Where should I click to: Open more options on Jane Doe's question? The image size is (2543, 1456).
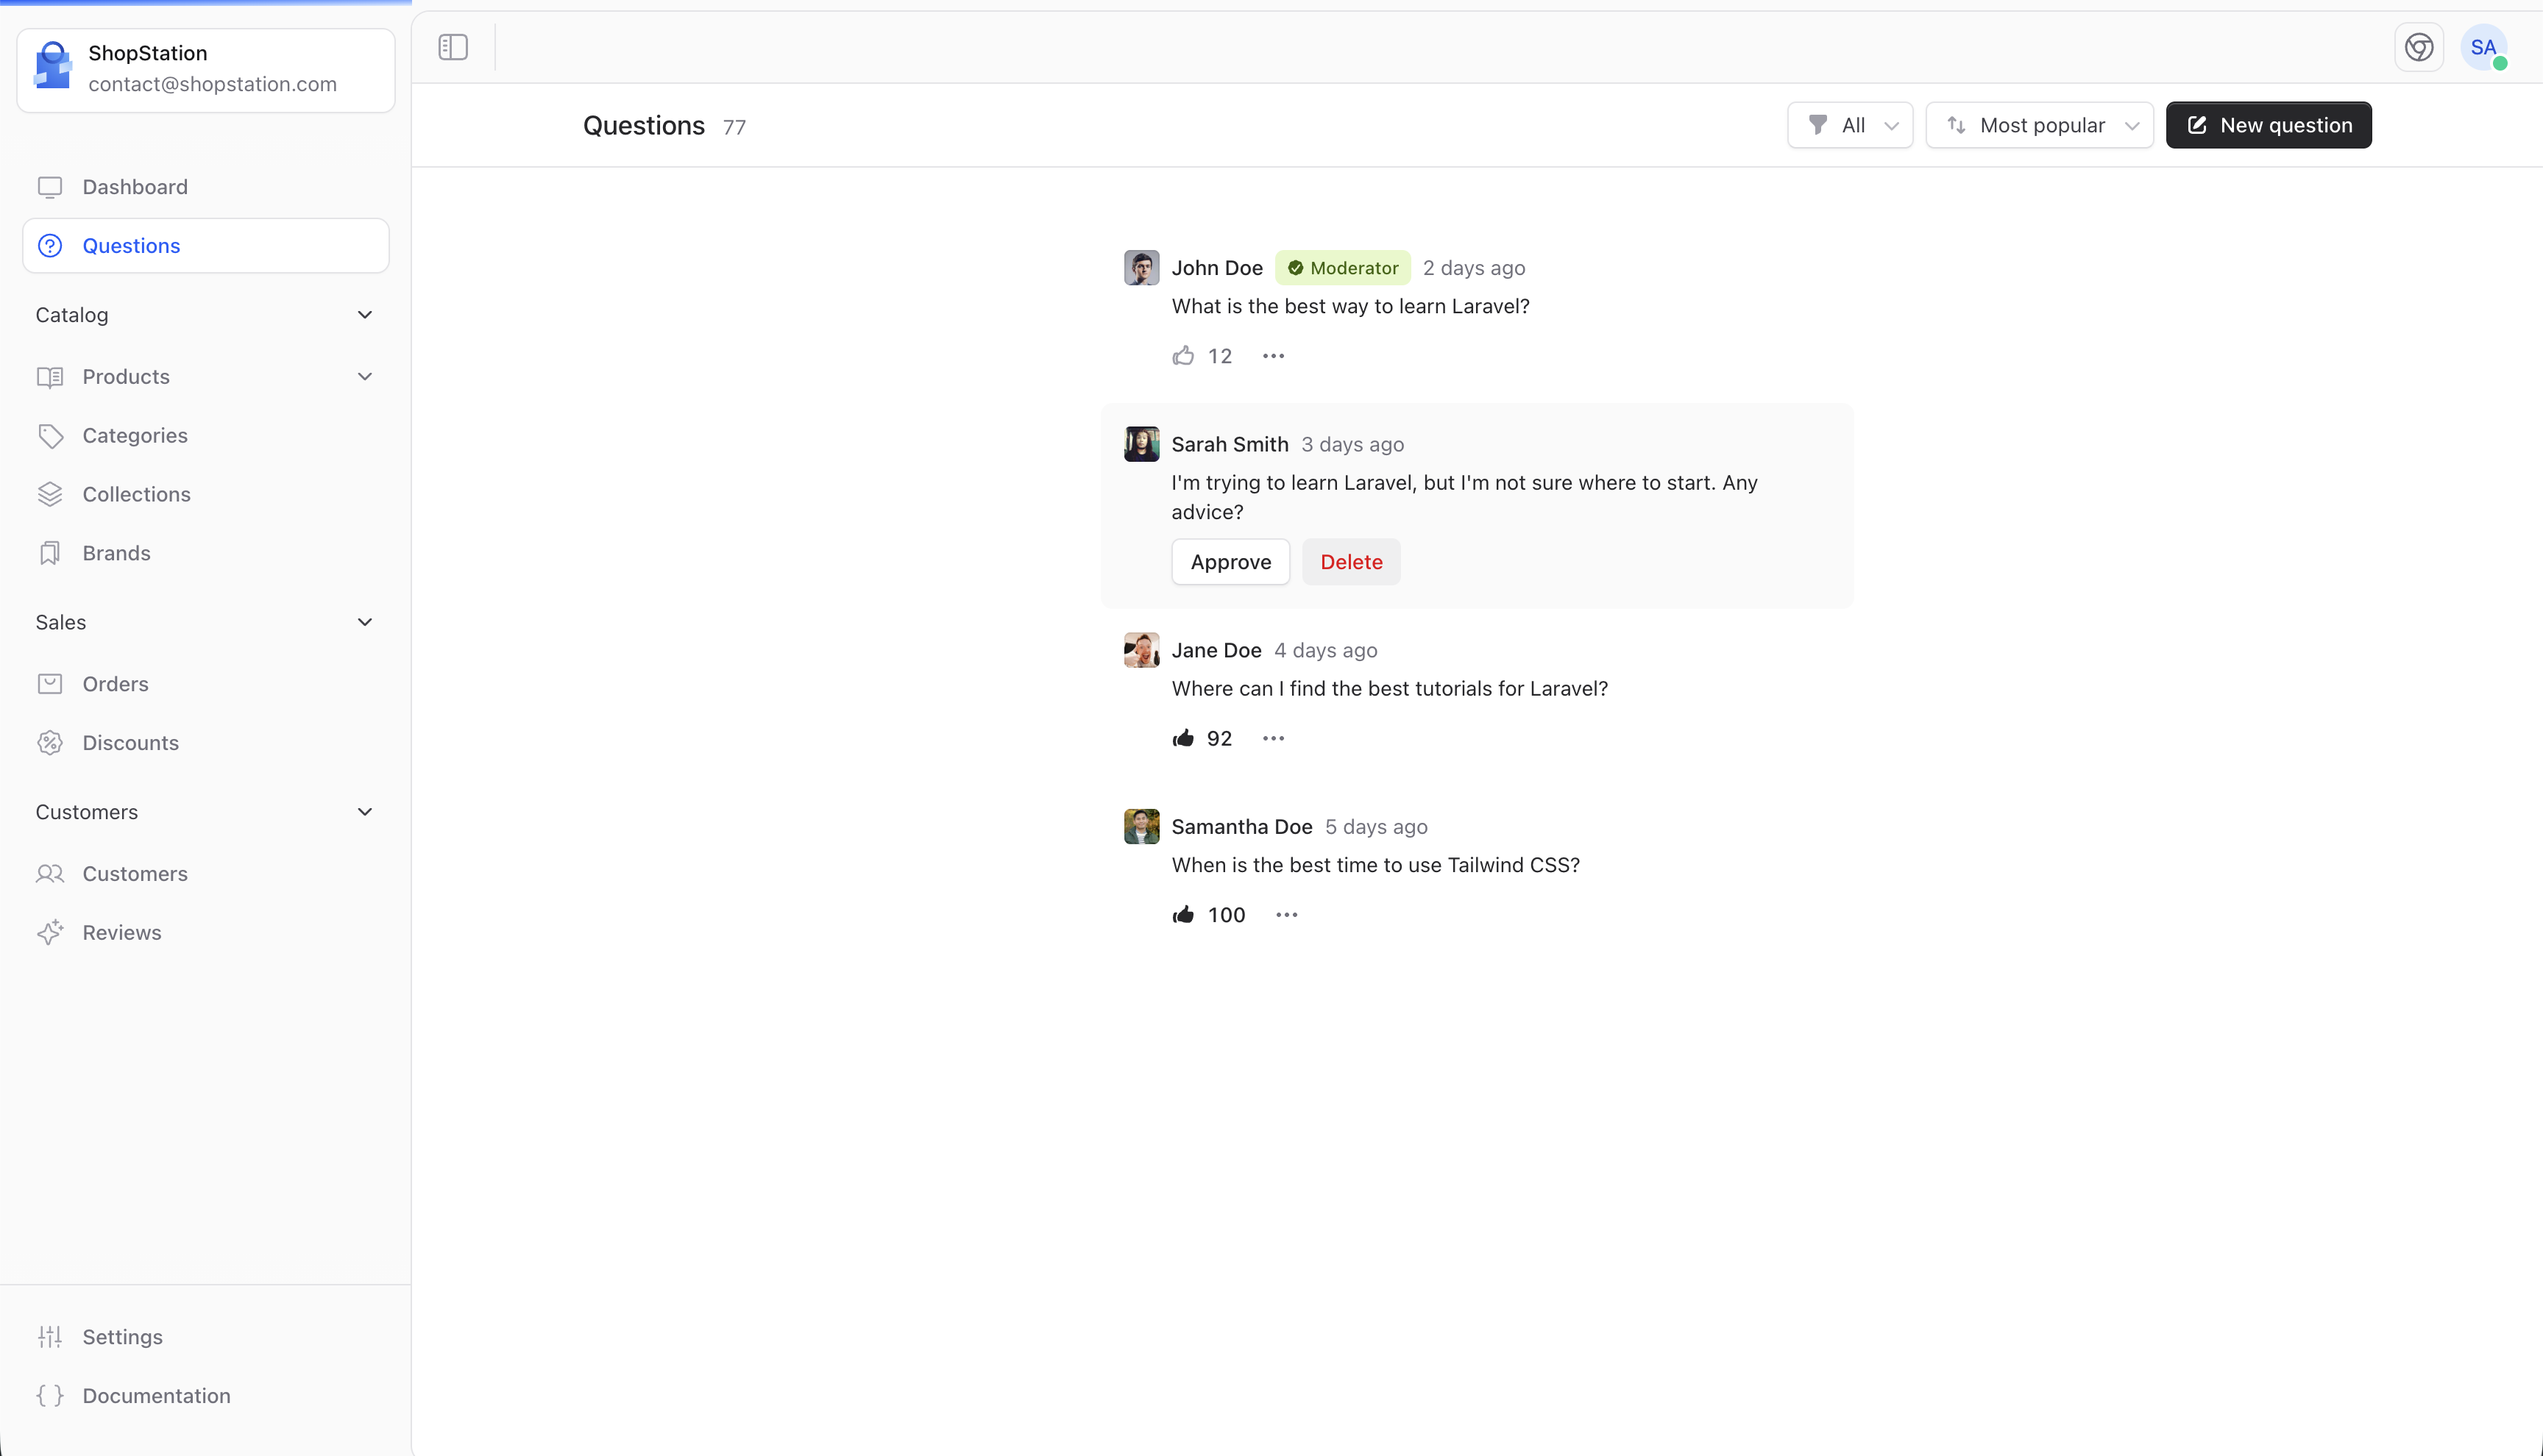(1272, 738)
